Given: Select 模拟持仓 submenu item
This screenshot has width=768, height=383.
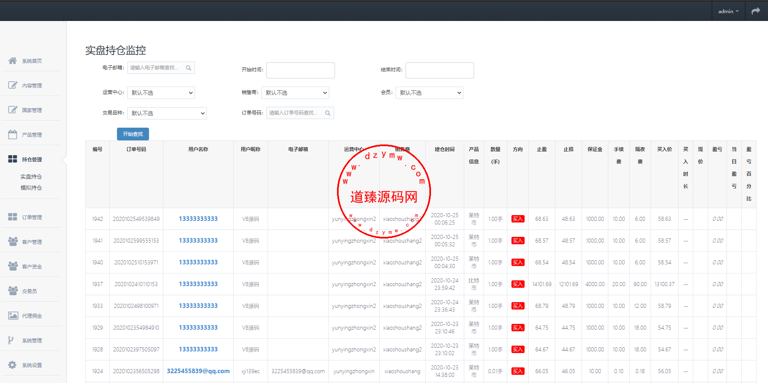Looking at the screenshot, I should 31,188.
